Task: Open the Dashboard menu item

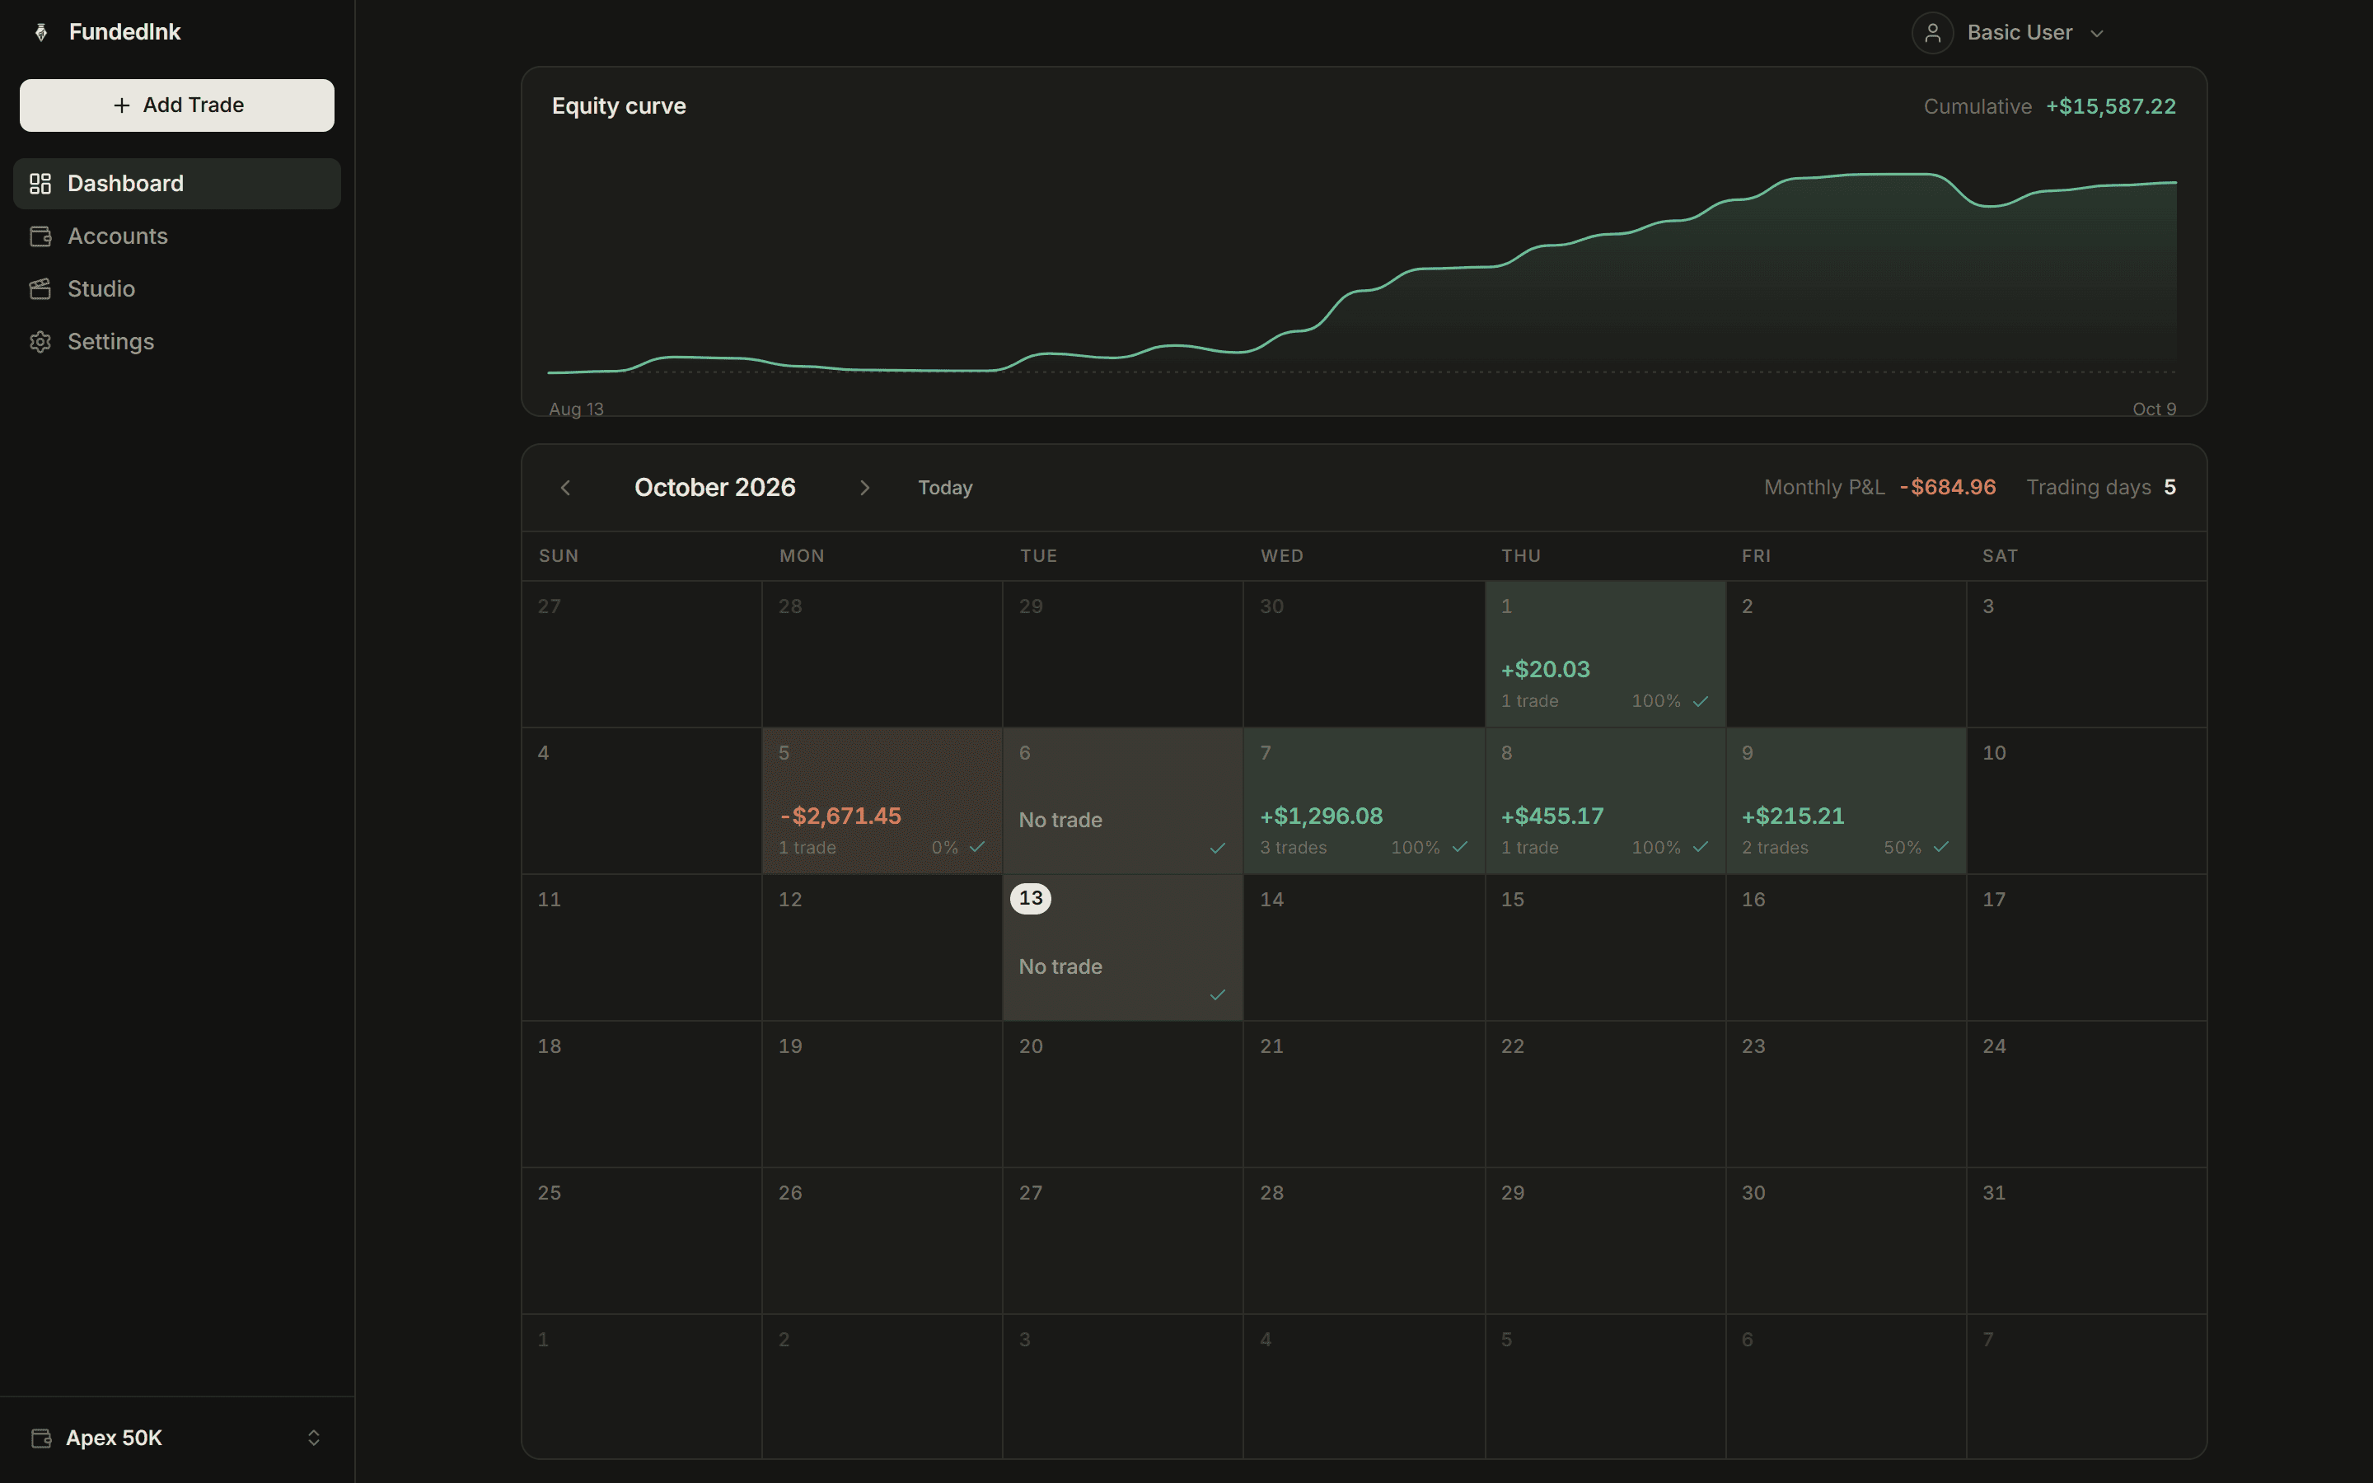Action: (177, 184)
